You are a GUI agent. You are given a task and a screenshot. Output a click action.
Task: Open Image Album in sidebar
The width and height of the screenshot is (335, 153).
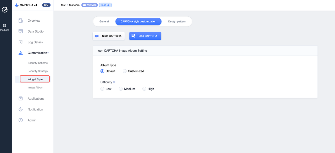pyautogui.click(x=35, y=88)
